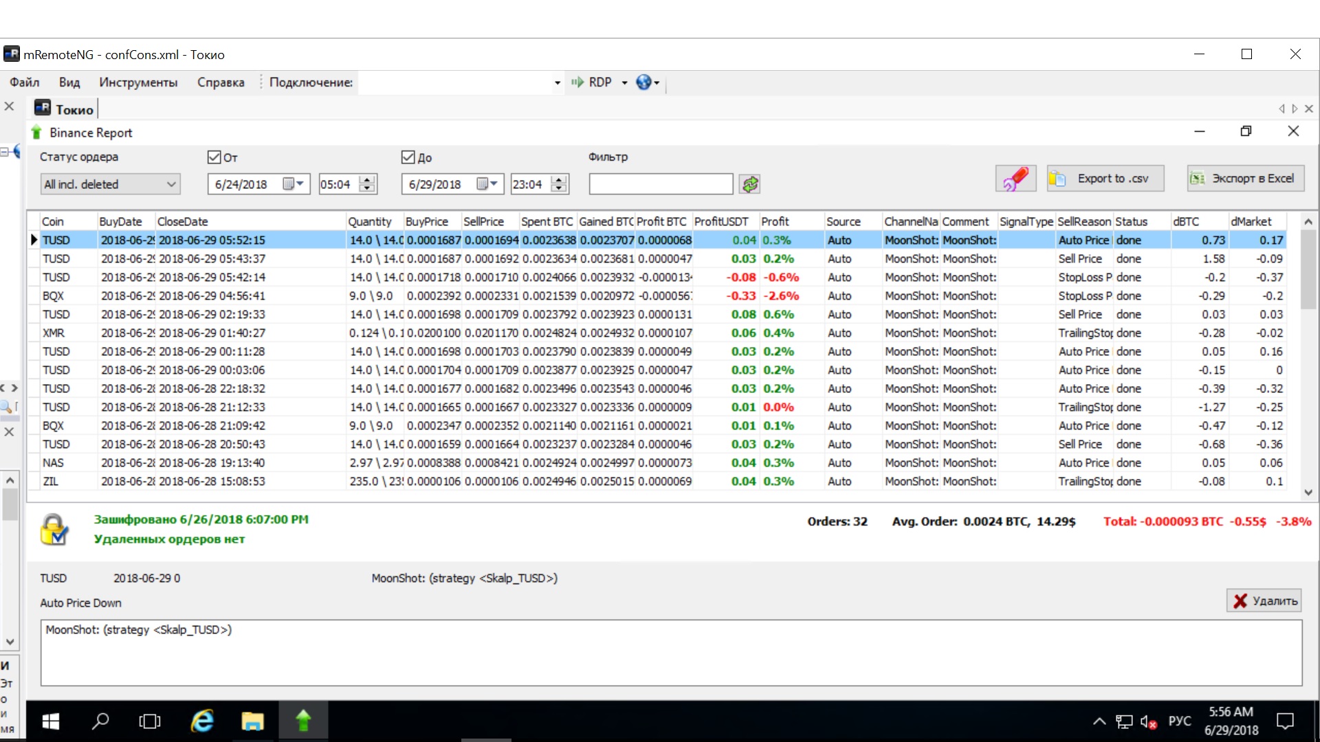Image resolution: width=1320 pixels, height=742 pixels.
Task: Open File Explorer from the taskbar
Action: click(x=252, y=721)
